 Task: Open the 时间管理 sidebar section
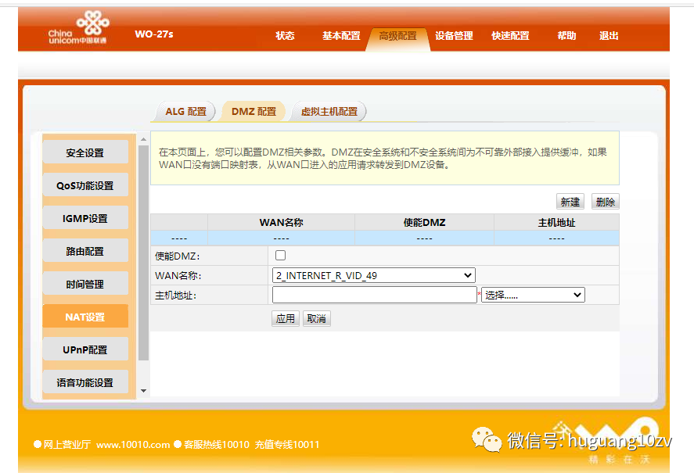click(x=85, y=284)
